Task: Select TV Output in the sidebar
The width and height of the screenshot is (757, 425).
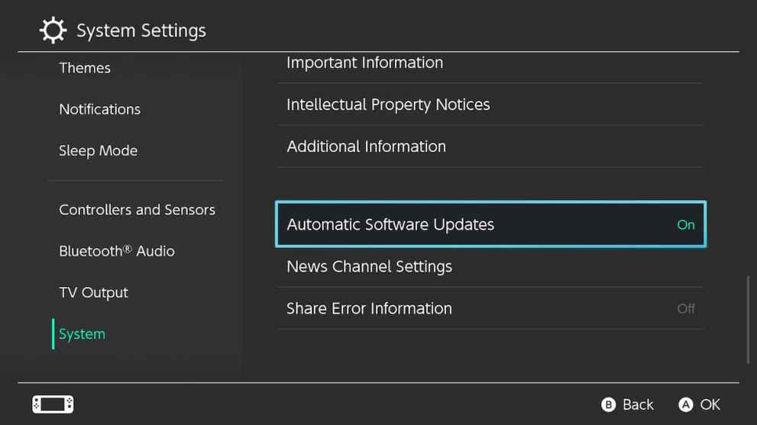Action: coord(93,292)
